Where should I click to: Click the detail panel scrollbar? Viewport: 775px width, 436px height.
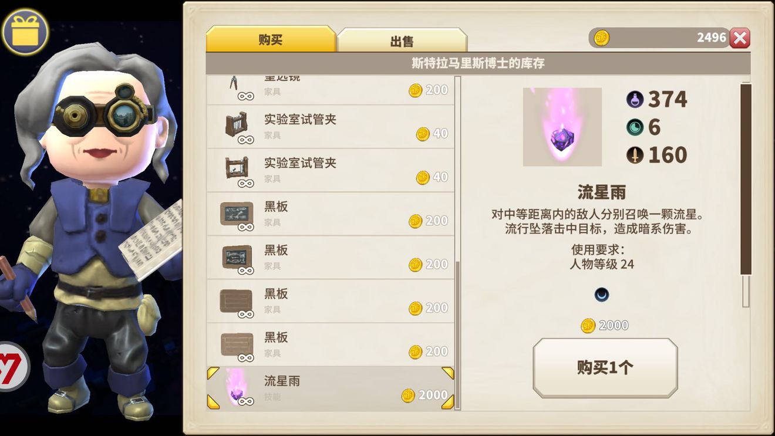tap(746, 179)
